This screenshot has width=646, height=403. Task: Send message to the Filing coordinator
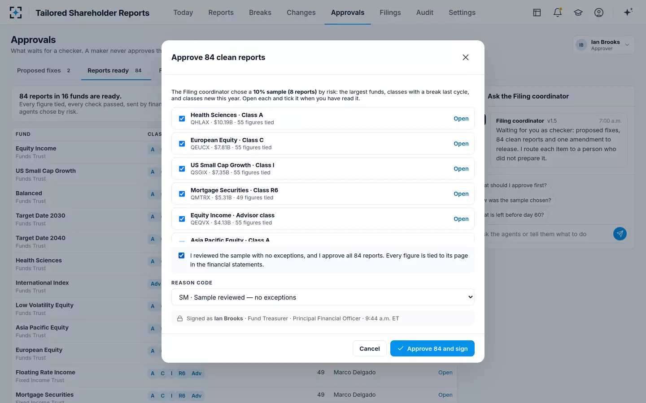point(620,234)
